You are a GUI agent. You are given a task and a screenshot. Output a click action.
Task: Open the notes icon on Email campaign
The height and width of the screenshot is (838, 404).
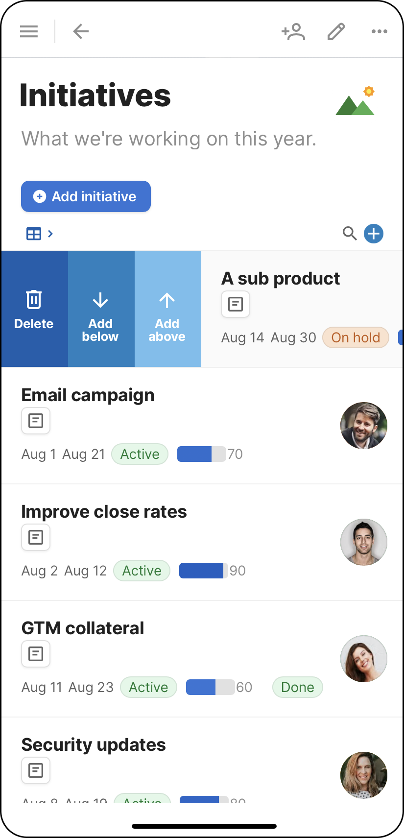pos(35,420)
